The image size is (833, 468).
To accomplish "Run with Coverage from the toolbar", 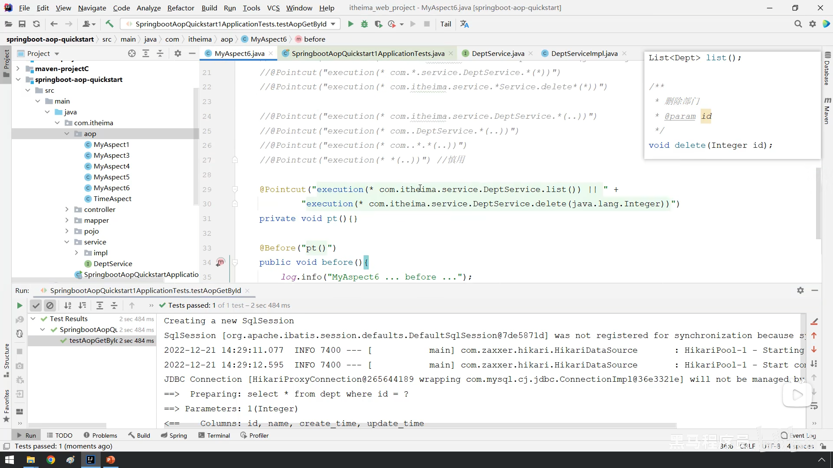I will click(378, 24).
